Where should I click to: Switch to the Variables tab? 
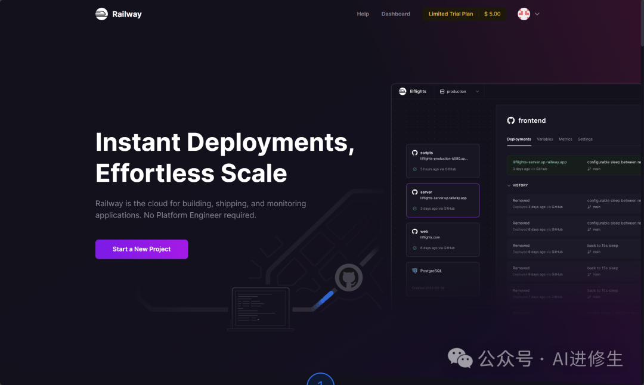[544, 139]
